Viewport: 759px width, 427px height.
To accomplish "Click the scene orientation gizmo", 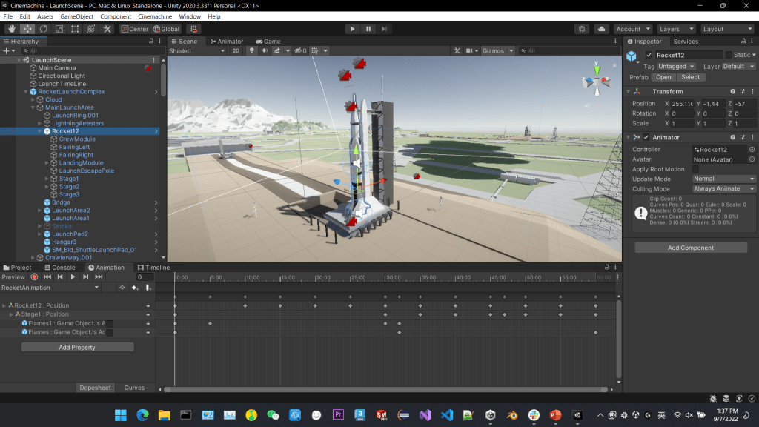I will pyautogui.click(x=597, y=79).
